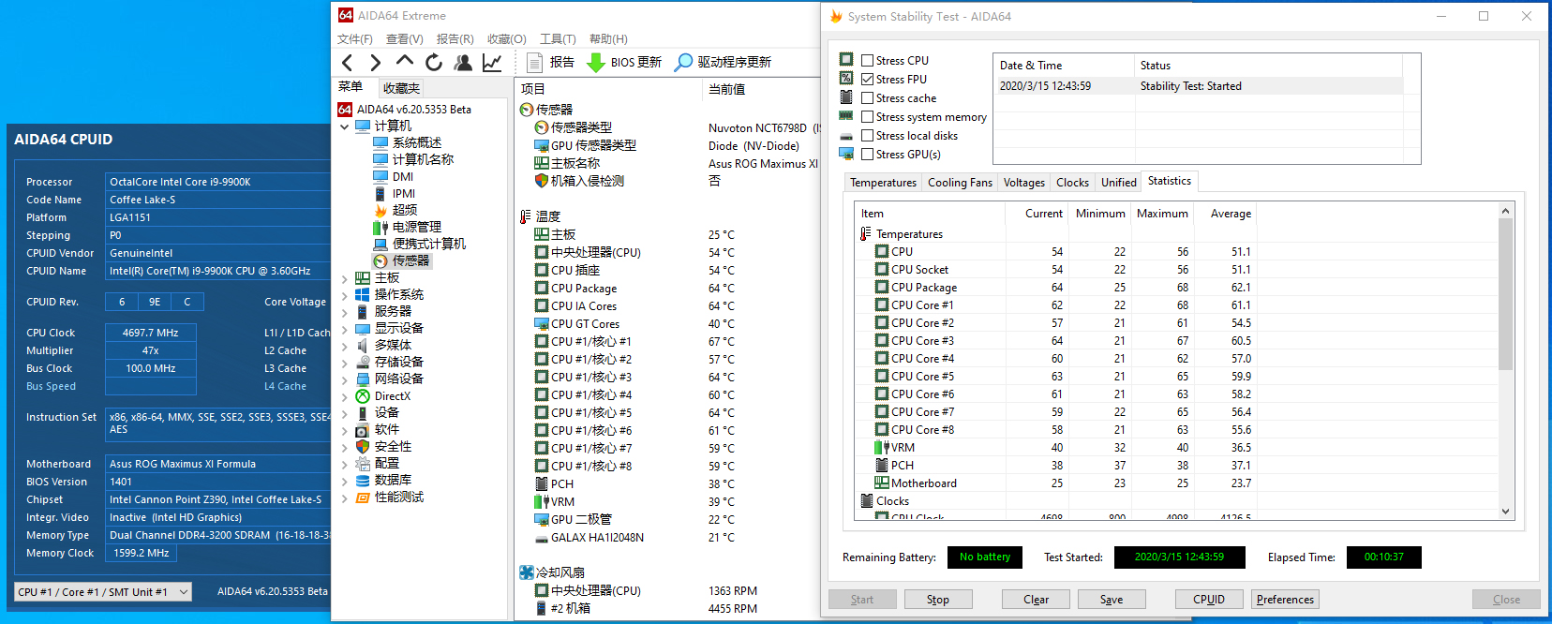
Task: Select the 超频 tree item
Action: [x=404, y=210]
